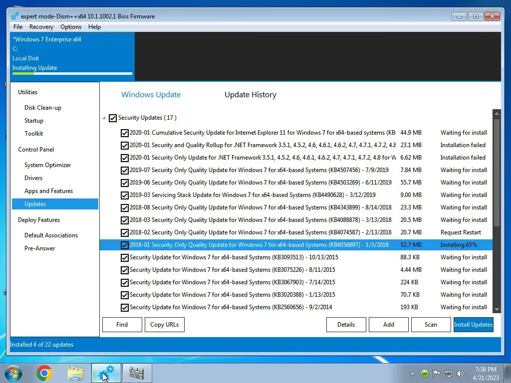This screenshot has width=511, height=383.
Task: Uncheck KB3020388 update checkbox
Action: pos(124,295)
